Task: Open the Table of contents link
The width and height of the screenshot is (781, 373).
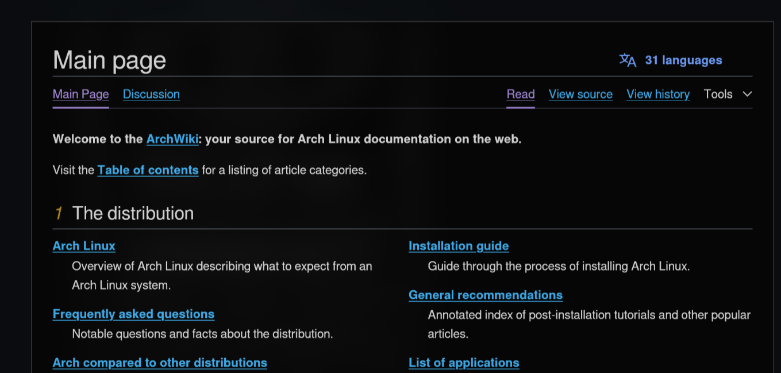Action: (148, 170)
